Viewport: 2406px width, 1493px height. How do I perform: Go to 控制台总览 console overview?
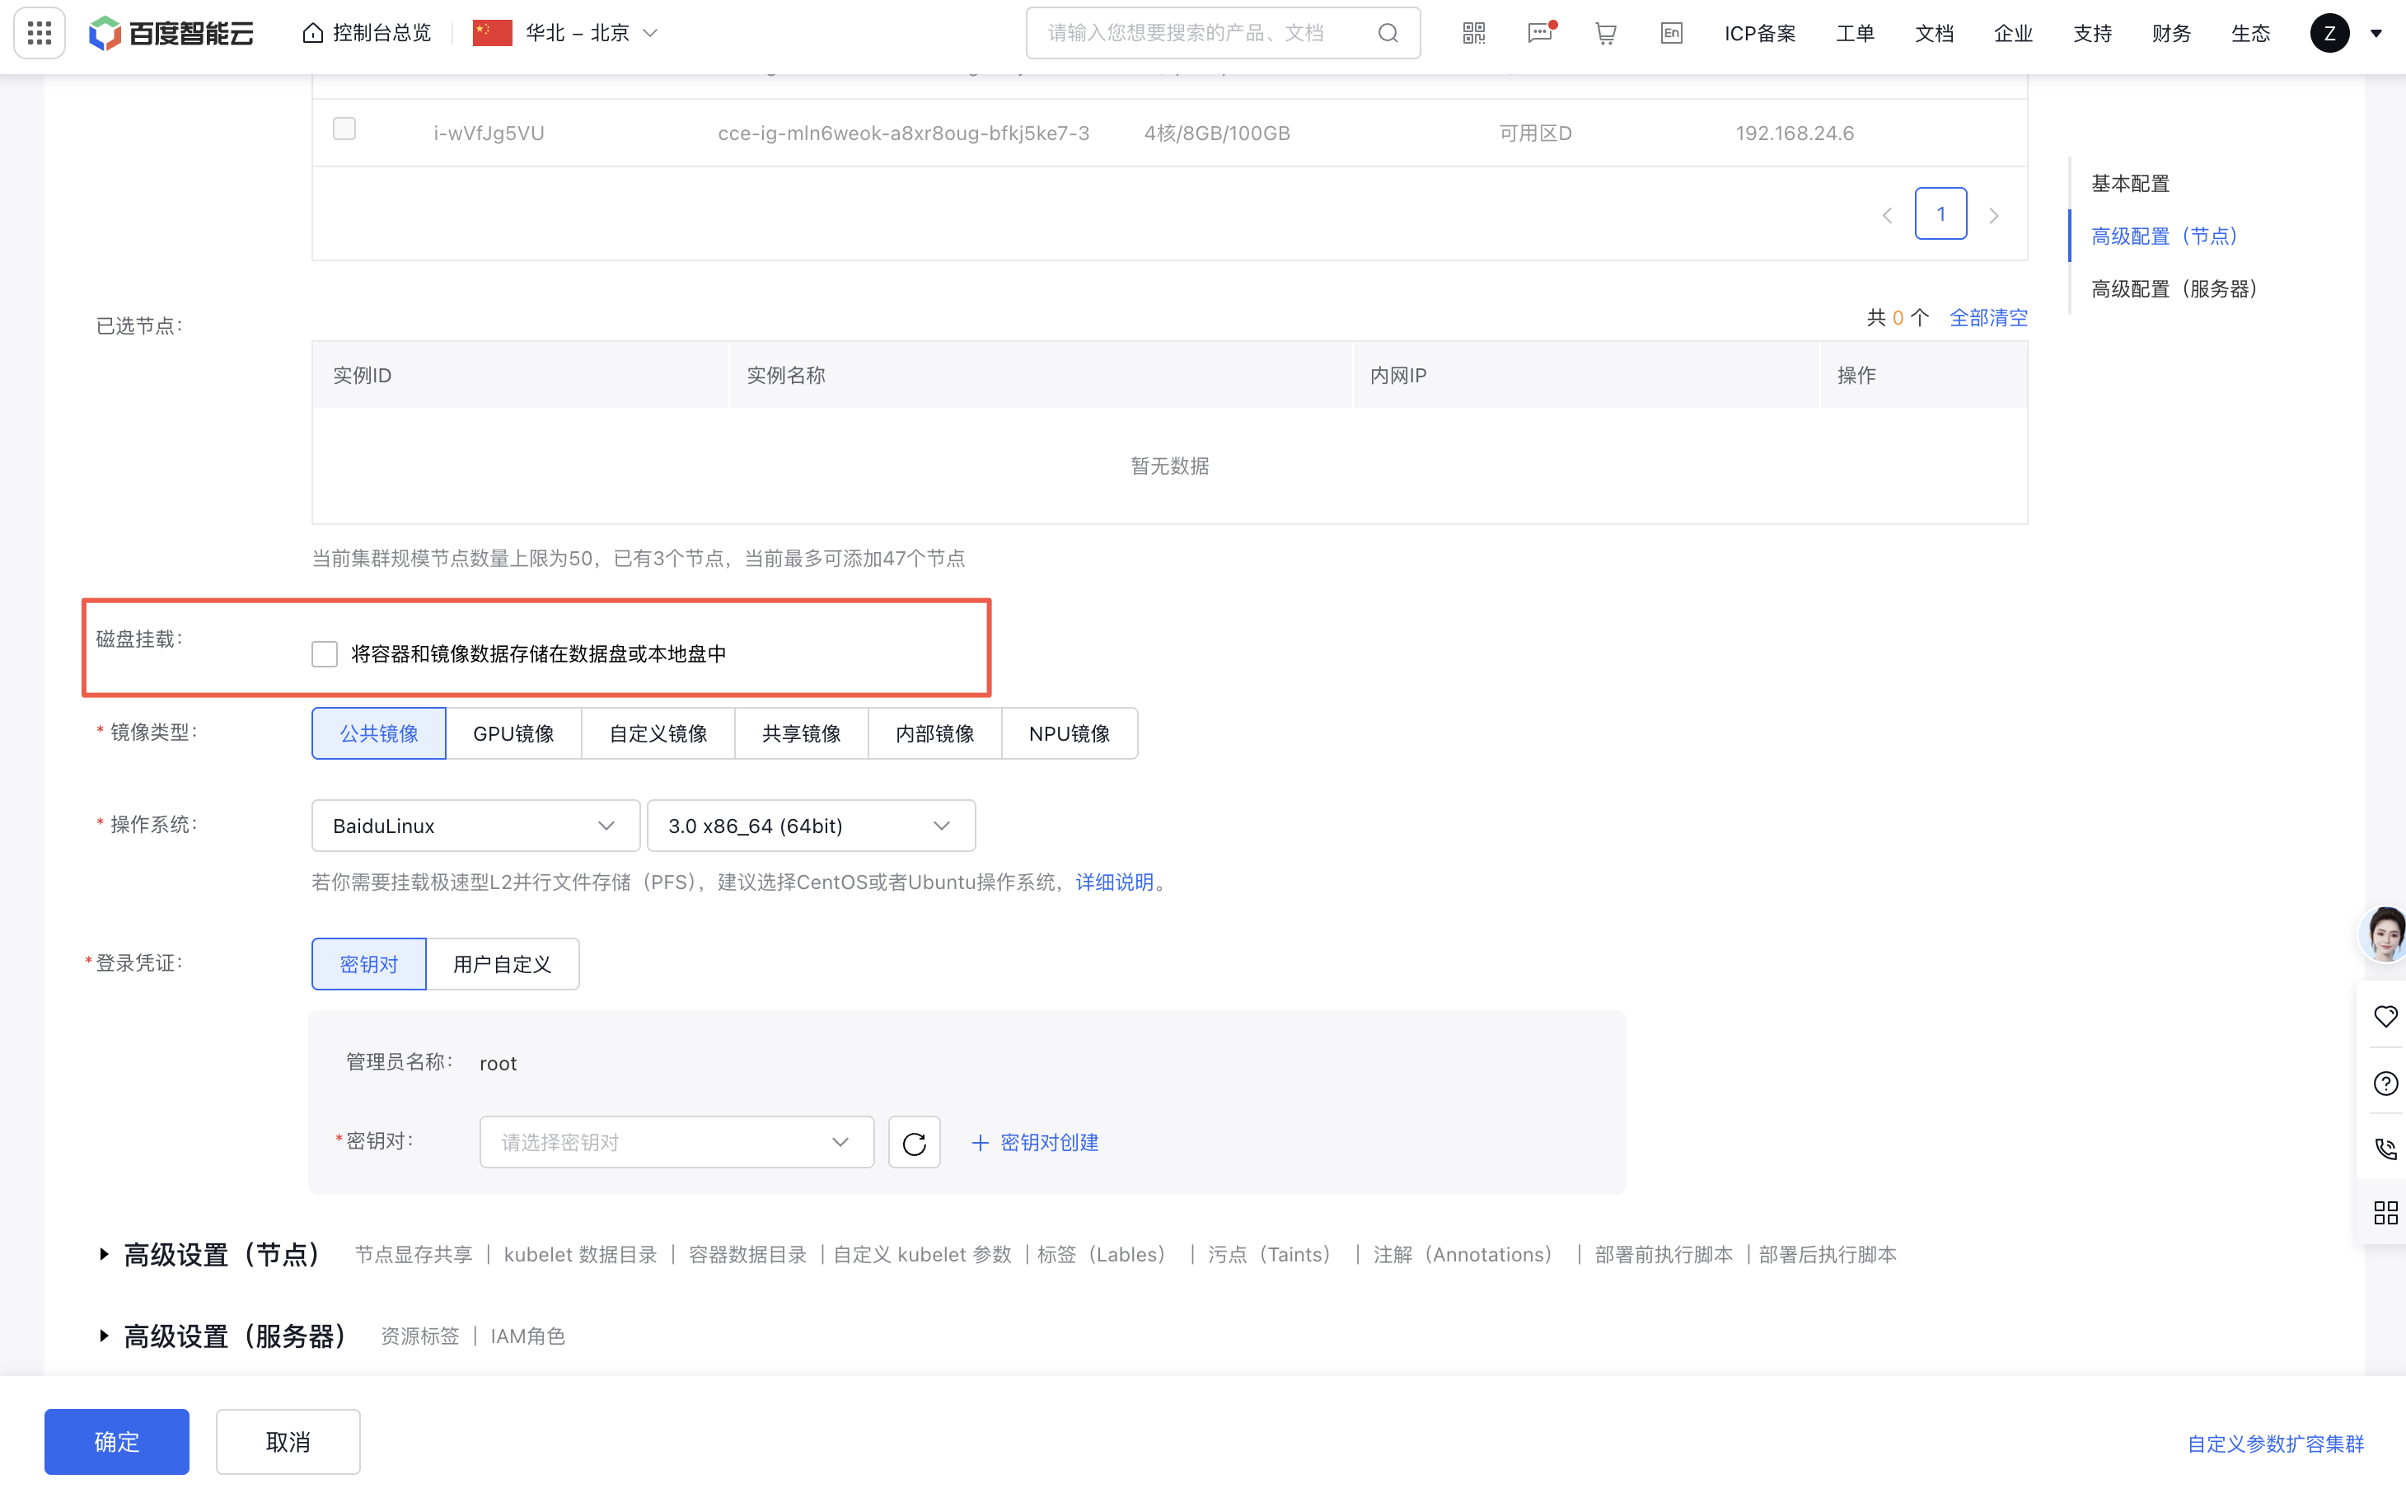(x=367, y=33)
